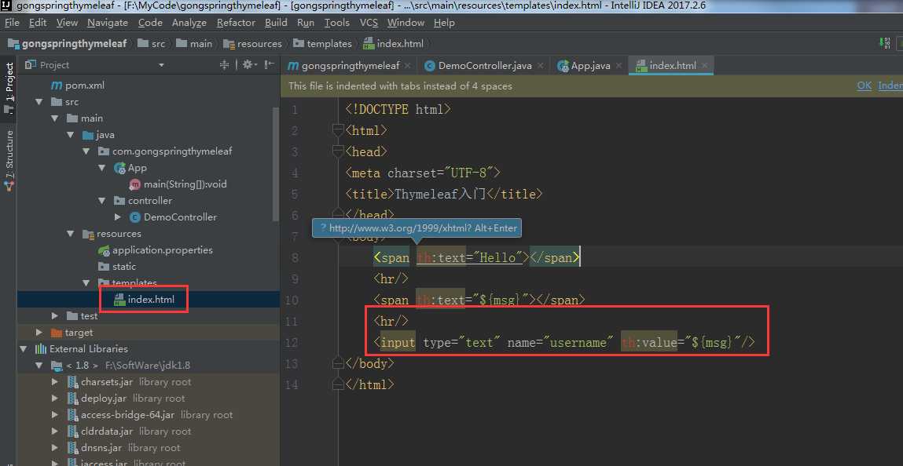903x466 pixels.
Task: Select the static folder in project tree
Action: (124, 267)
